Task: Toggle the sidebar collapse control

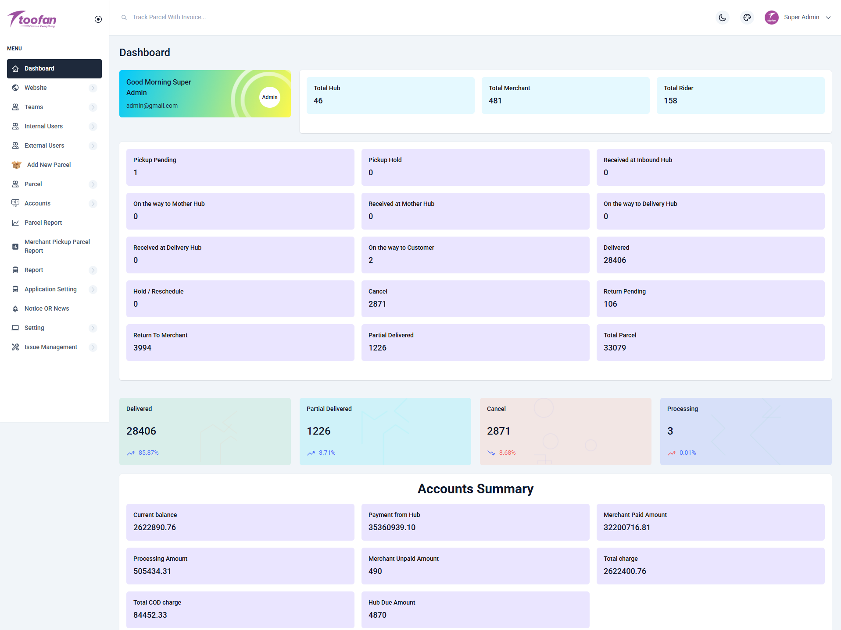Action: (98, 19)
